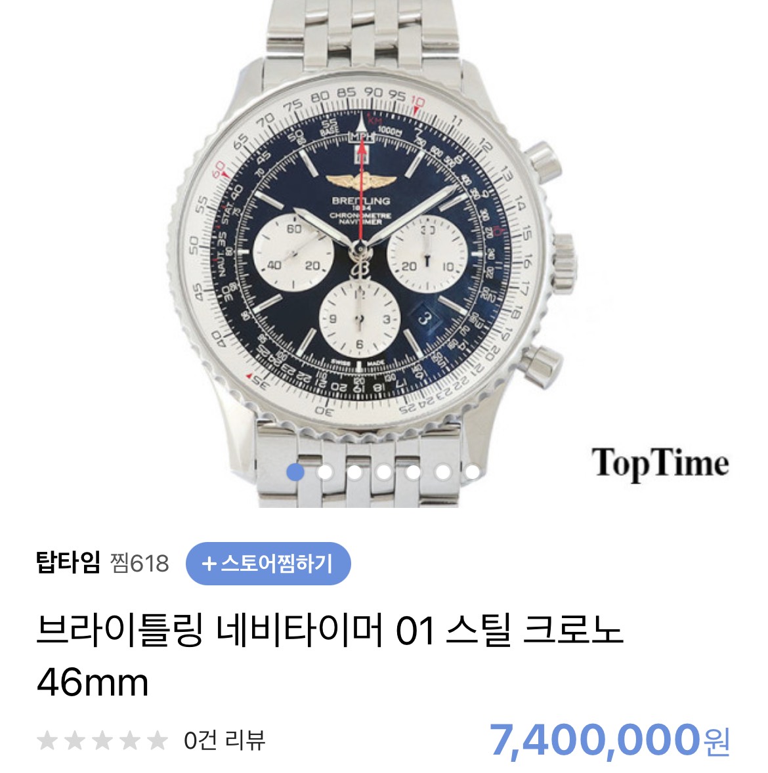Select the first blue carousel dot
The width and height of the screenshot is (768, 773).
coord(295,472)
